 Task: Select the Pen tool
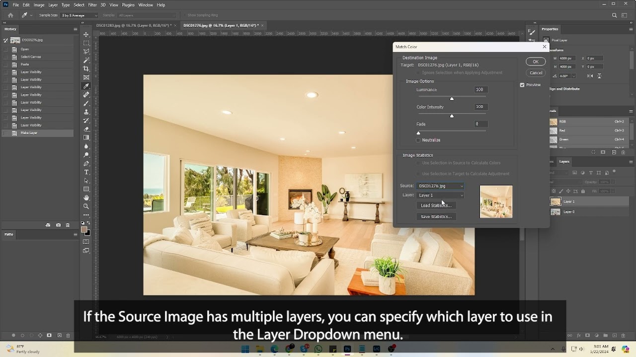[86, 163]
